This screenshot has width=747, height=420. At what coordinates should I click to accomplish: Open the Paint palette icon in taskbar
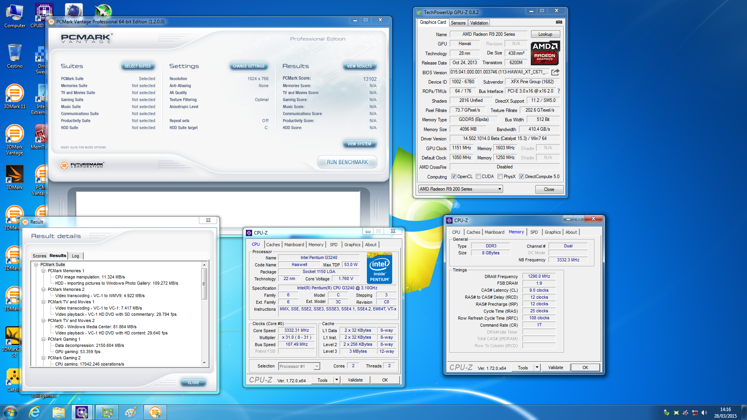pyautogui.click(x=131, y=412)
